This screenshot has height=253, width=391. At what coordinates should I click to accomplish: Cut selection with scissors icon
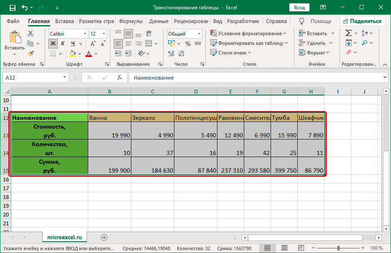31,34
